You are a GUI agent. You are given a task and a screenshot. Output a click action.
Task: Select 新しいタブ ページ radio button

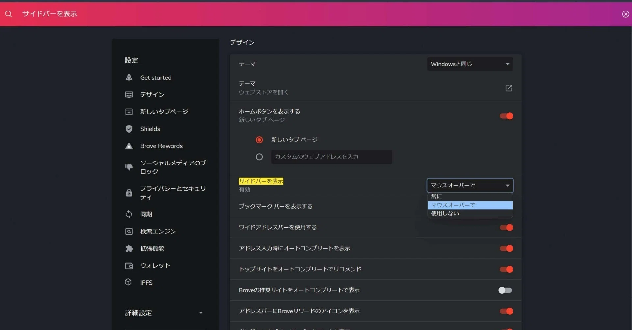[259, 140]
